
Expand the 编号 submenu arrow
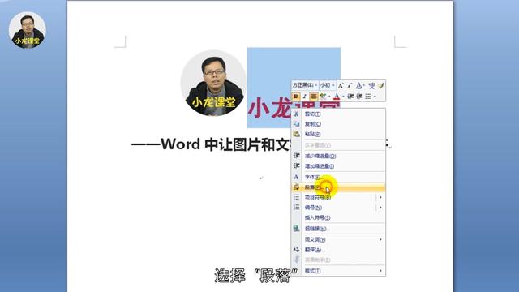point(380,208)
